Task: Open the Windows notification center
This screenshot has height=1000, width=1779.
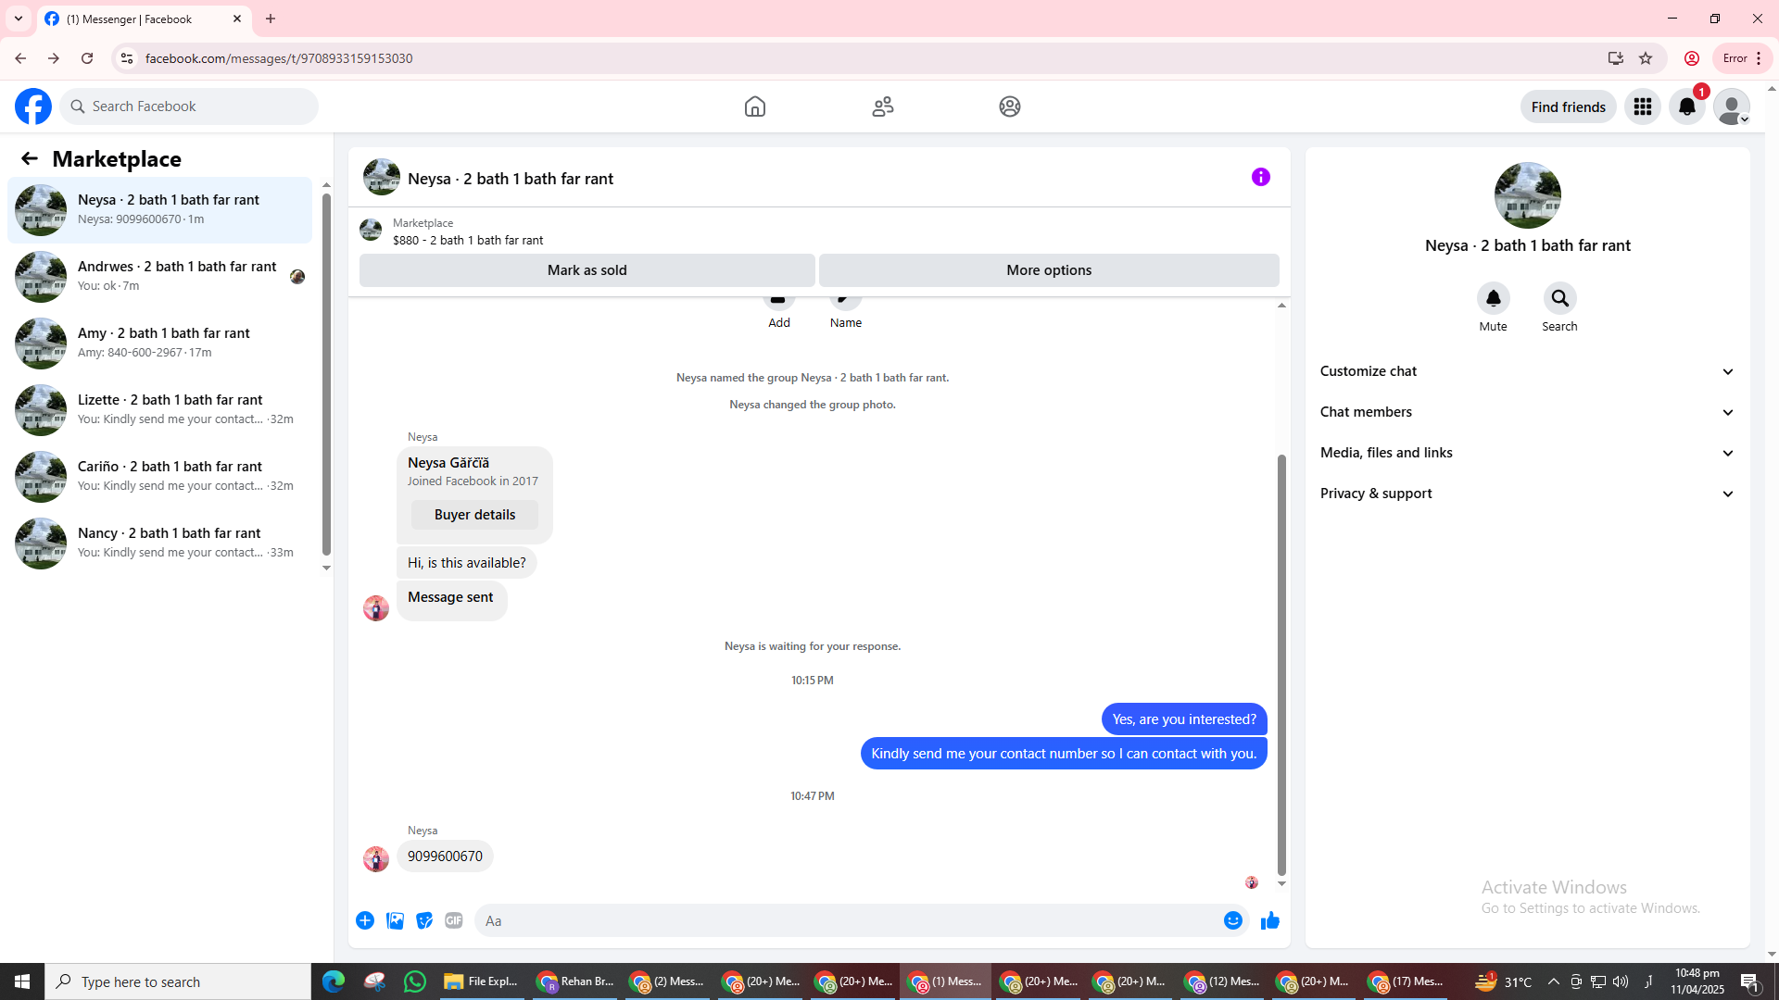Action: tap(1749, 981)
